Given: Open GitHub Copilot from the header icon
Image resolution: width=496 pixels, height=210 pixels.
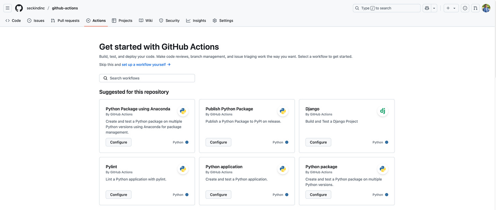Looking at the screenshot, I should coord(427,8).
